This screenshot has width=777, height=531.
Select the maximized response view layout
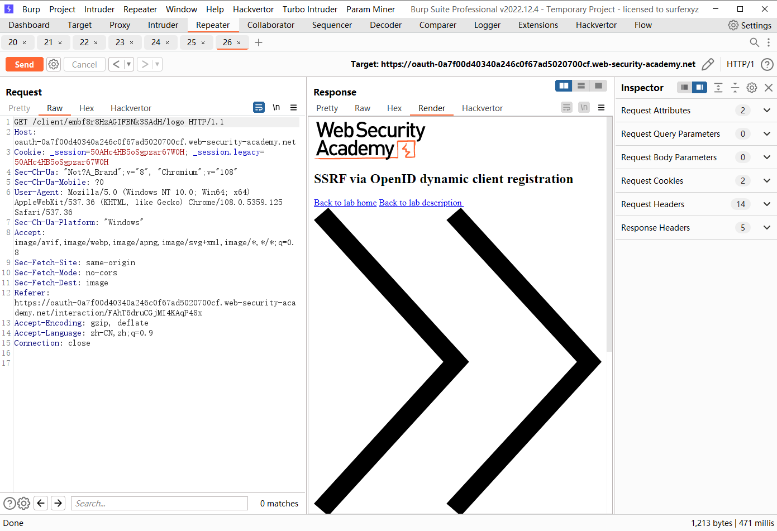click(599, 85)
